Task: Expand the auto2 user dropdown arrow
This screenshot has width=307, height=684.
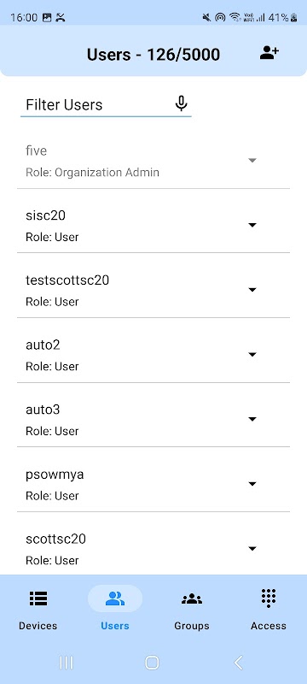Action: [252, 354]
